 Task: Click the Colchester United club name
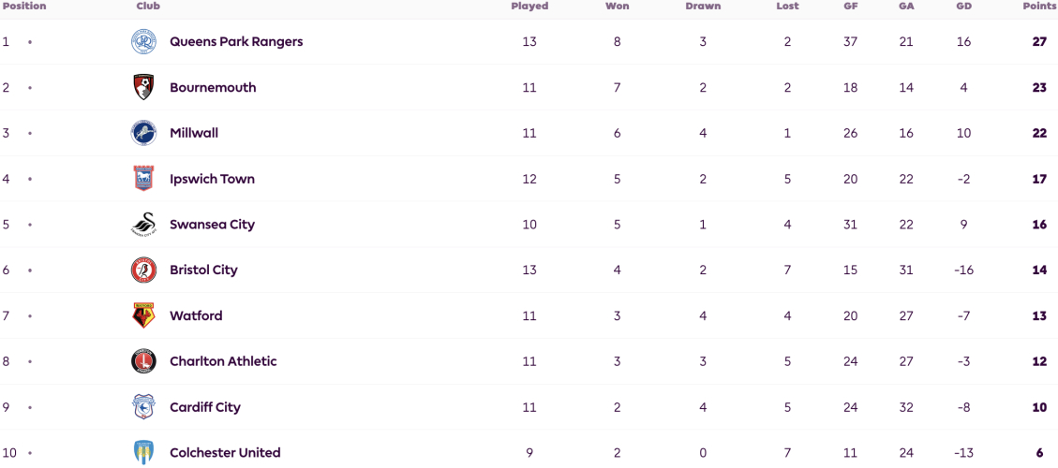(225, 452)
